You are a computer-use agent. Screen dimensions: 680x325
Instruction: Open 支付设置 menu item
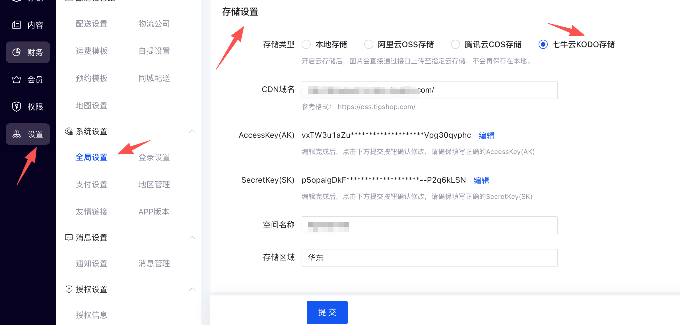[91, 184]
